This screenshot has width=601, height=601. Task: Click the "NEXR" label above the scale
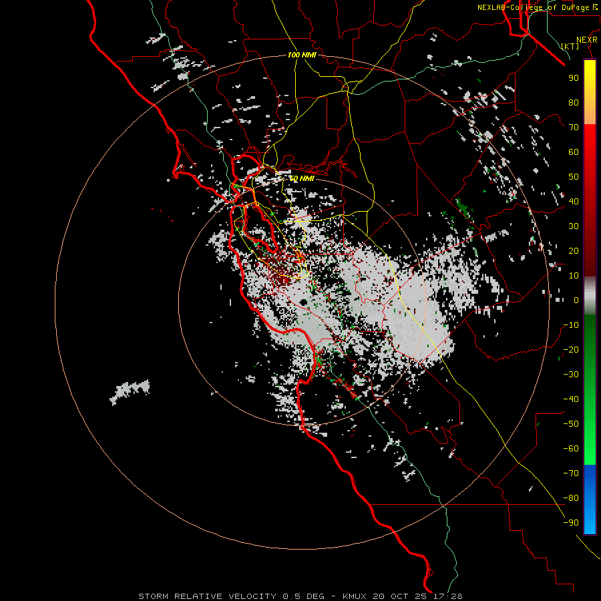pos(587,40)
